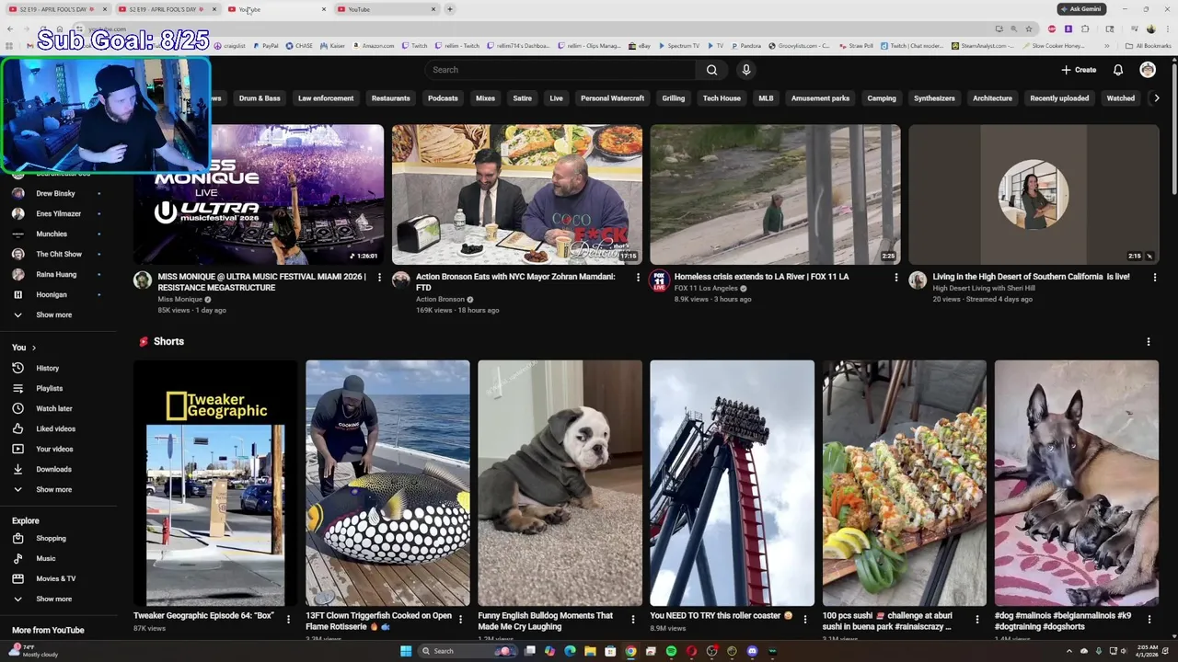
Task: Open Homeless crisis video title
Action: (x=761, y=277)
